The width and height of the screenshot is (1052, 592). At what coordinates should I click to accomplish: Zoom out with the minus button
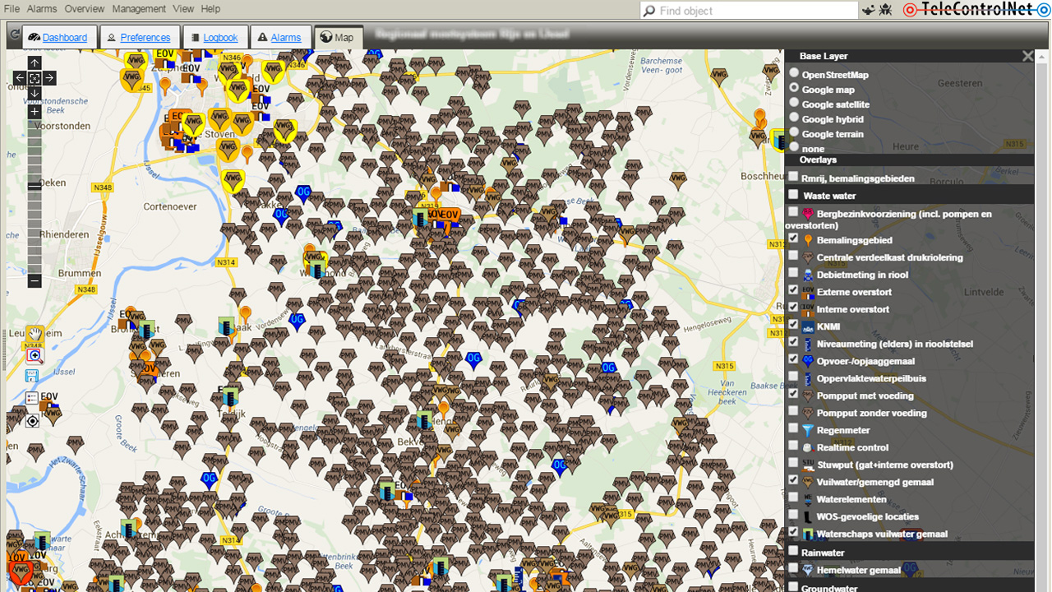click(x=35, y=280)
